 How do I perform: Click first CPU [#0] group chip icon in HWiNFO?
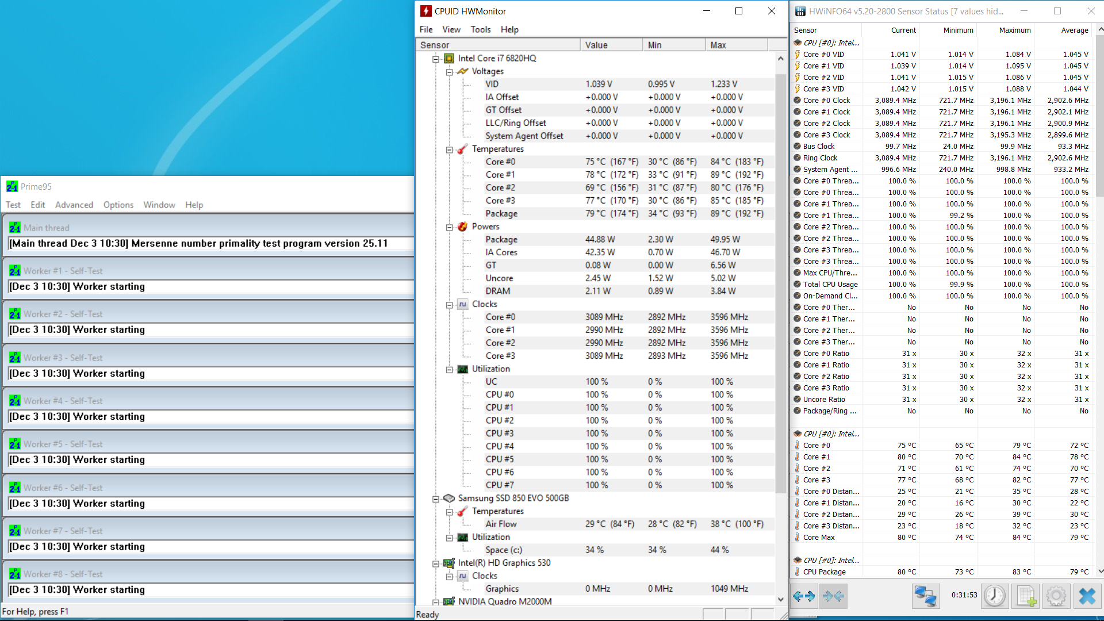coord(798,43)
